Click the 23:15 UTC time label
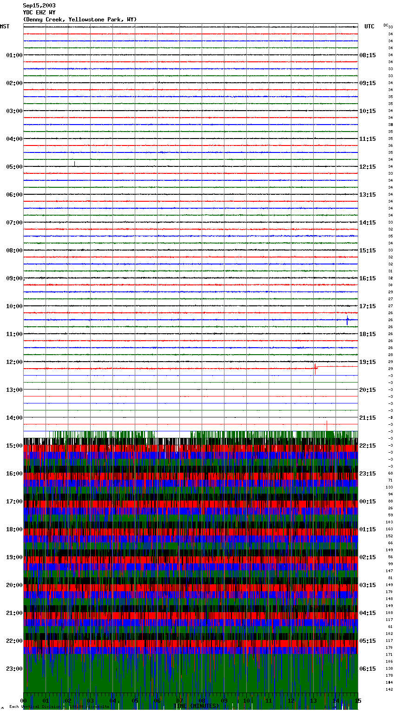 click(368, 474)
